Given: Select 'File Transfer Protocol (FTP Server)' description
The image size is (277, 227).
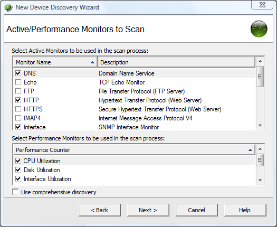Looking at the screenshot, I should pos(142,91).
